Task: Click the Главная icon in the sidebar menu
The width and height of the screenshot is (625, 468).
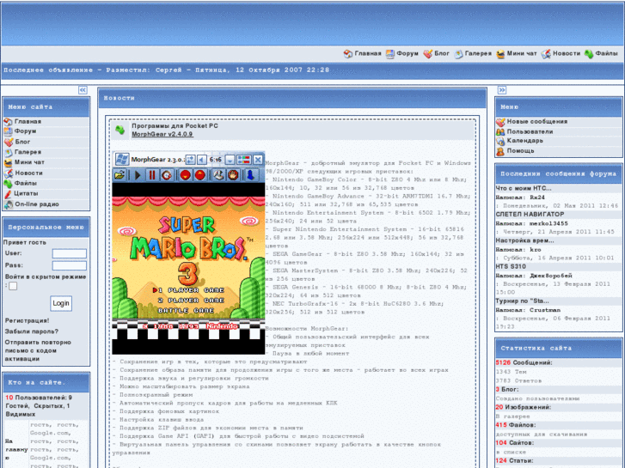Action: (9, 122)
